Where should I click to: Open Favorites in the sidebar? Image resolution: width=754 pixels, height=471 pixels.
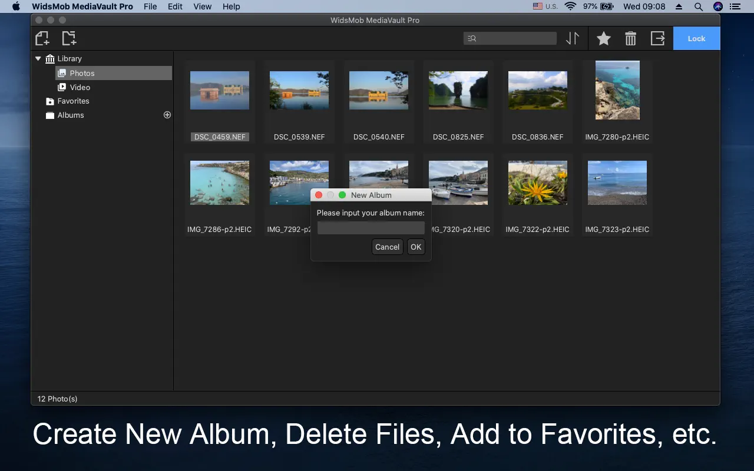pos(73,101)
